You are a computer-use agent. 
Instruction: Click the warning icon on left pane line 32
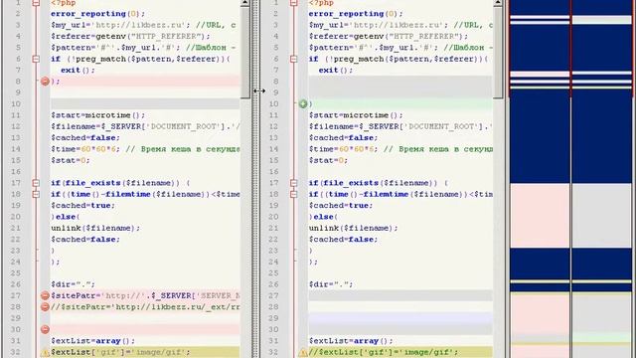[x=45, y=352]
